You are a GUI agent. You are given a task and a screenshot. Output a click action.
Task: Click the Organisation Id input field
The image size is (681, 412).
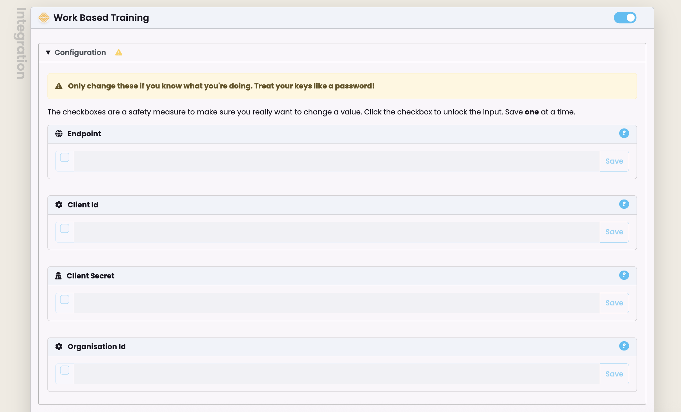click(336, 374)
